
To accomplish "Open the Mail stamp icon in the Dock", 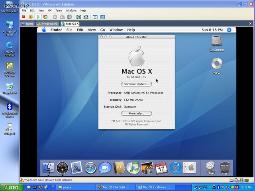I will click(76, 168).
